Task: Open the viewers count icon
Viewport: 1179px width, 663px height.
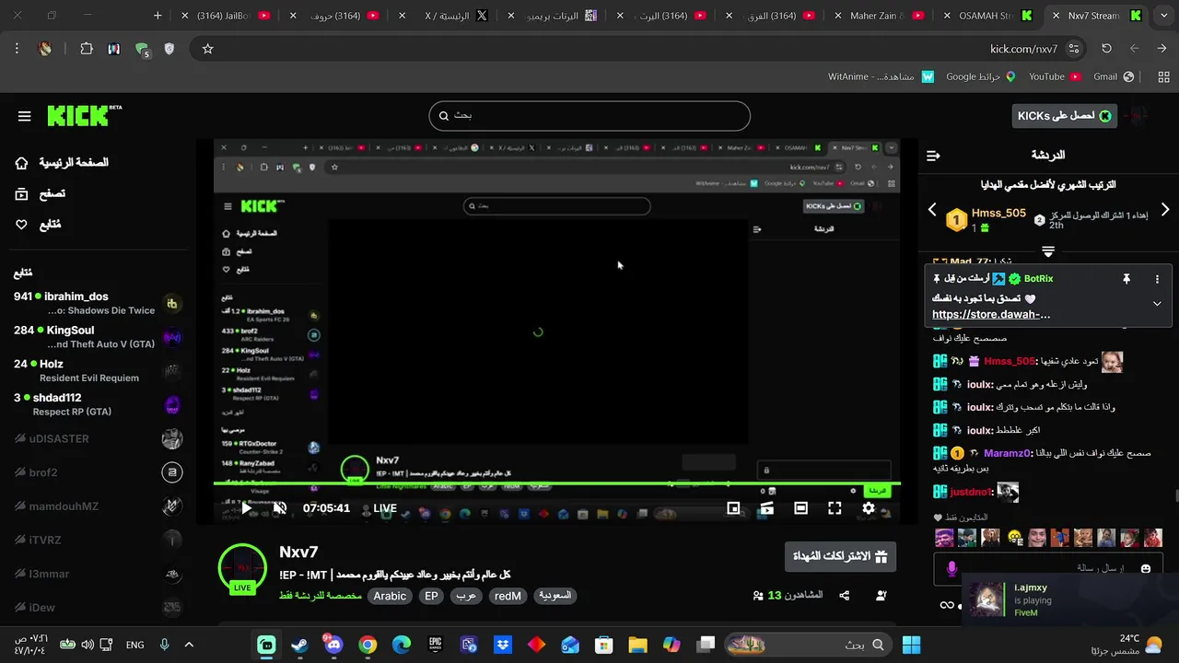Action: (x=758, y=596)
